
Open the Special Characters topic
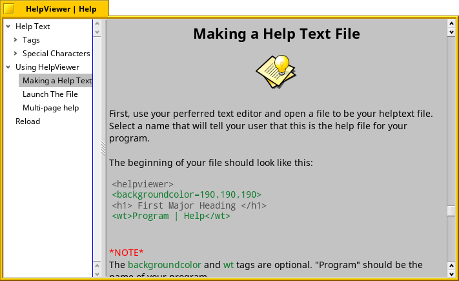coord(56,54)
